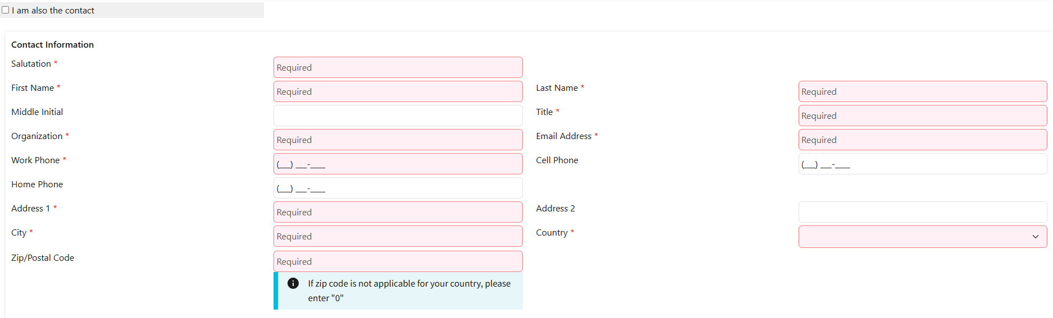Screen dimensions: 1053x318
Task: Click the Home Phone input box
Action: click(x=398, y=188)
